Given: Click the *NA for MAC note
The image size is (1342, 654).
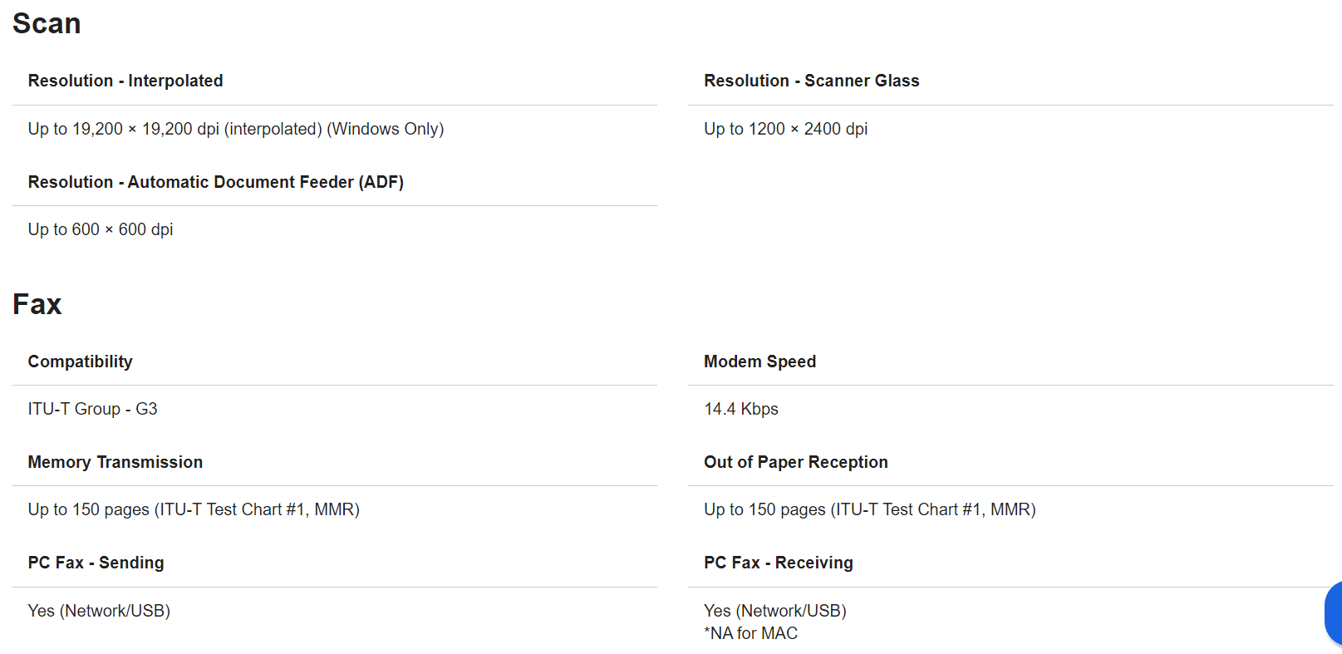Looking at the screenshot, I should (x=750, y=633).
